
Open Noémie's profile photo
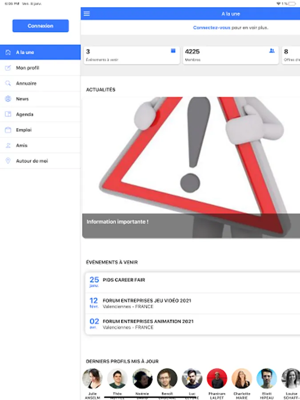pos(142,378)
